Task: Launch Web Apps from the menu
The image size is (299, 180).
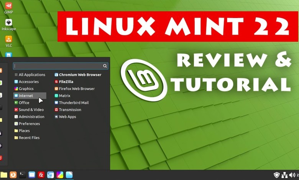Action: [65, 117]
